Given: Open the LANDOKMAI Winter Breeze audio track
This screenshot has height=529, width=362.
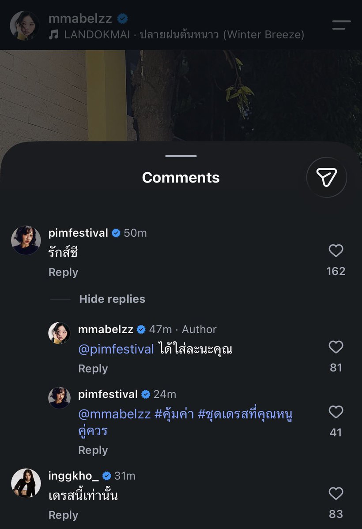Looking at the screenshot, I should (177, 35).
